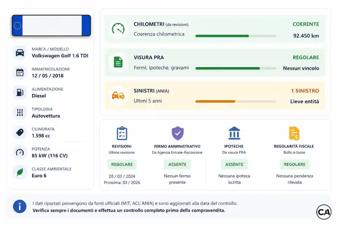337x225 pixels.
Task: Click the Ultimi 5 anni subtitle
Action: [x=148, y=101]
